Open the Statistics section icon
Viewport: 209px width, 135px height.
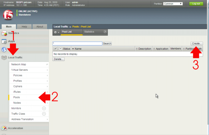[x=4, y=33]
